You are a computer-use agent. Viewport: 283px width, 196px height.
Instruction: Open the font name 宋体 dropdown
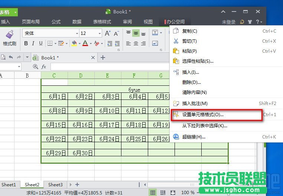click(x=77, y=33)
